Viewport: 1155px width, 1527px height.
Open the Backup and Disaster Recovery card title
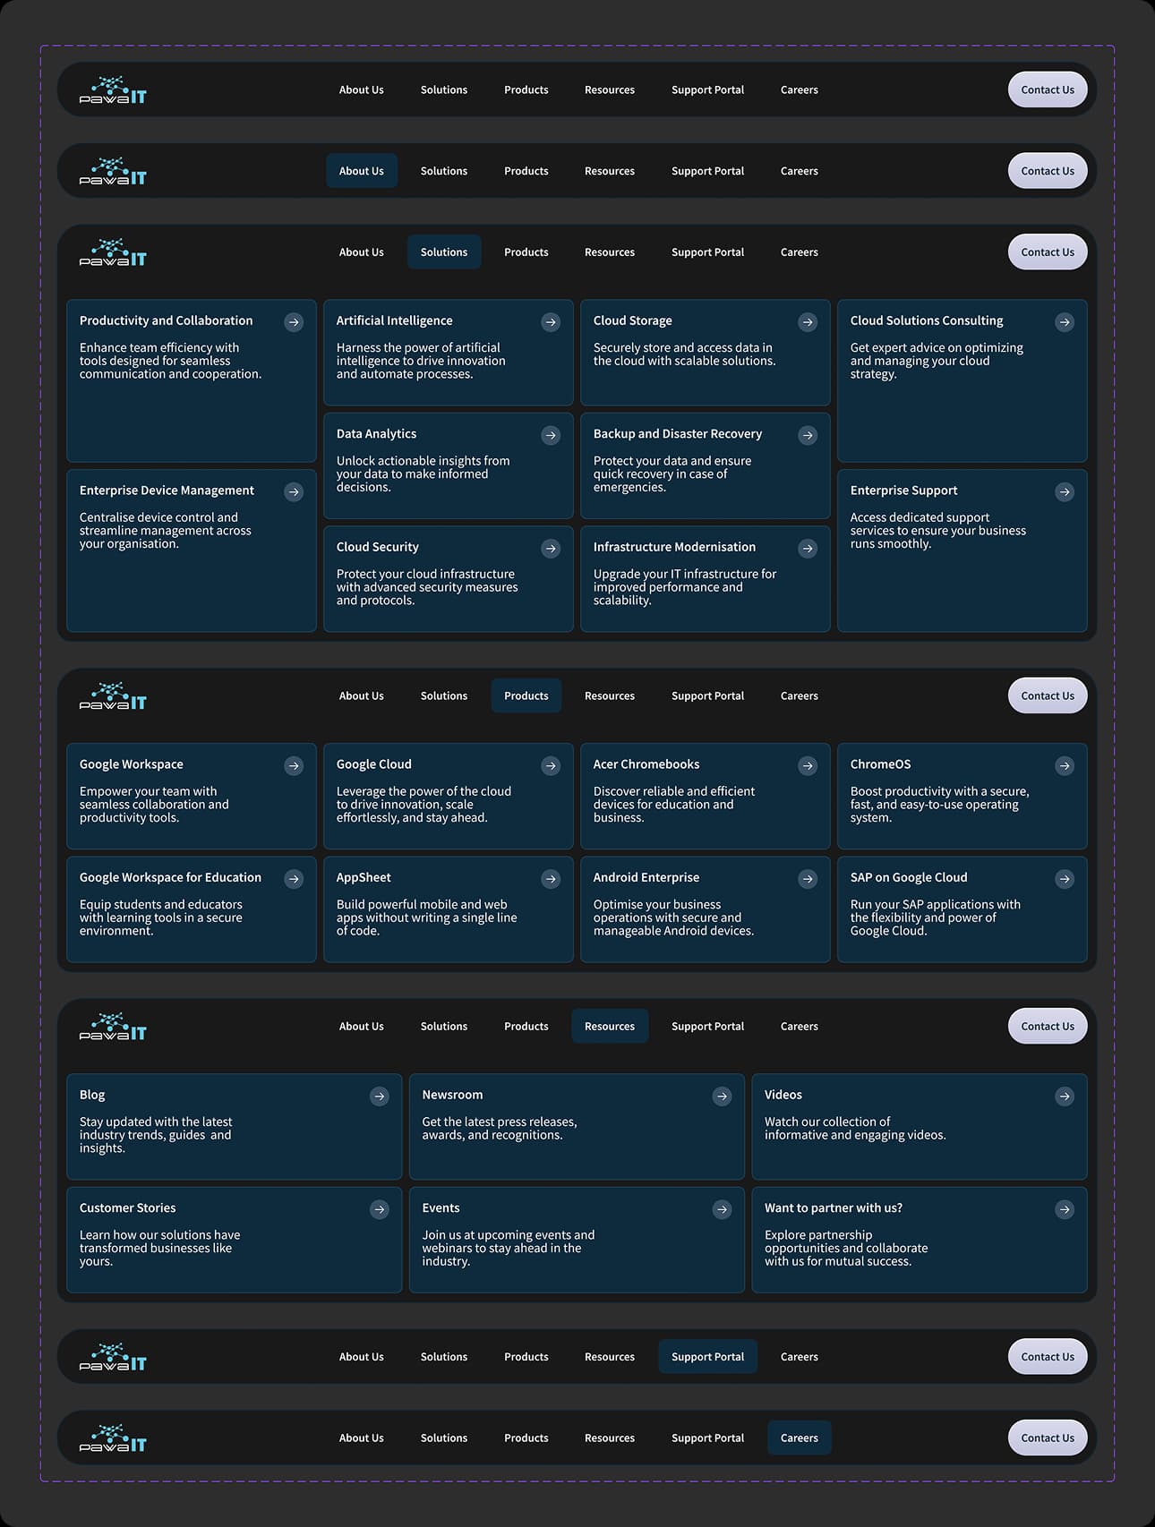pos(677,434)
